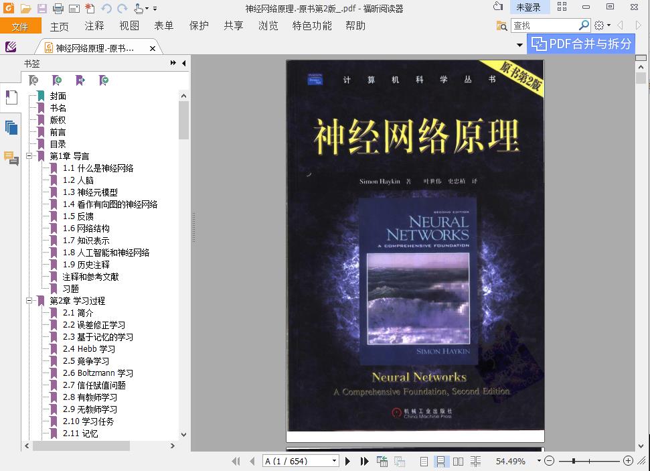650x471 pixels.
Task: Switch to the 保护 ribbon tab
Action: click(x=199, y=25)
